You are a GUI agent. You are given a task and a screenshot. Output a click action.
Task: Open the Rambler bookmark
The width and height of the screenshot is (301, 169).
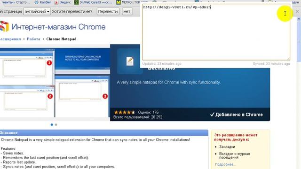(x=42, y=2)
